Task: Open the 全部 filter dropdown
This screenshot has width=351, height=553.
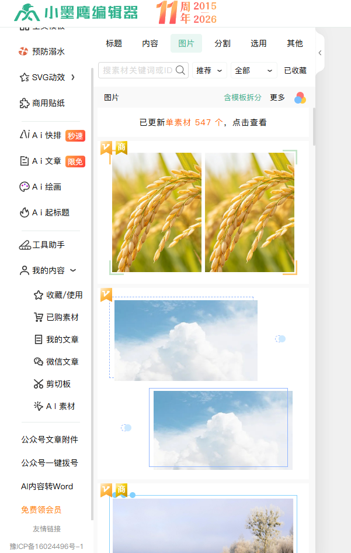Action: 254,71
